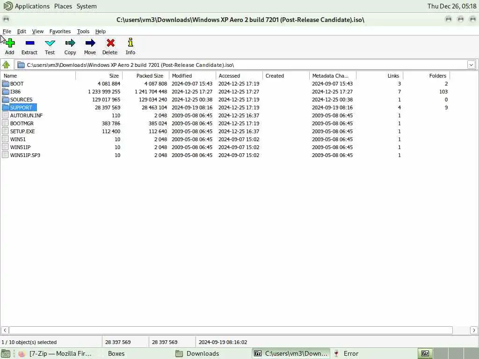The width and height of the screenshot is (479, 359).
Task: Extract files with the Extract icon
Action: [x=29, y=43]
